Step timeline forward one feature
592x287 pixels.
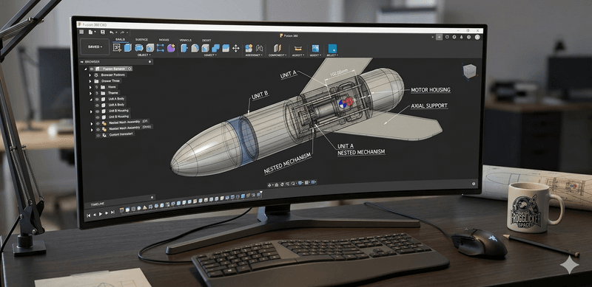click(x=107, y=213)
